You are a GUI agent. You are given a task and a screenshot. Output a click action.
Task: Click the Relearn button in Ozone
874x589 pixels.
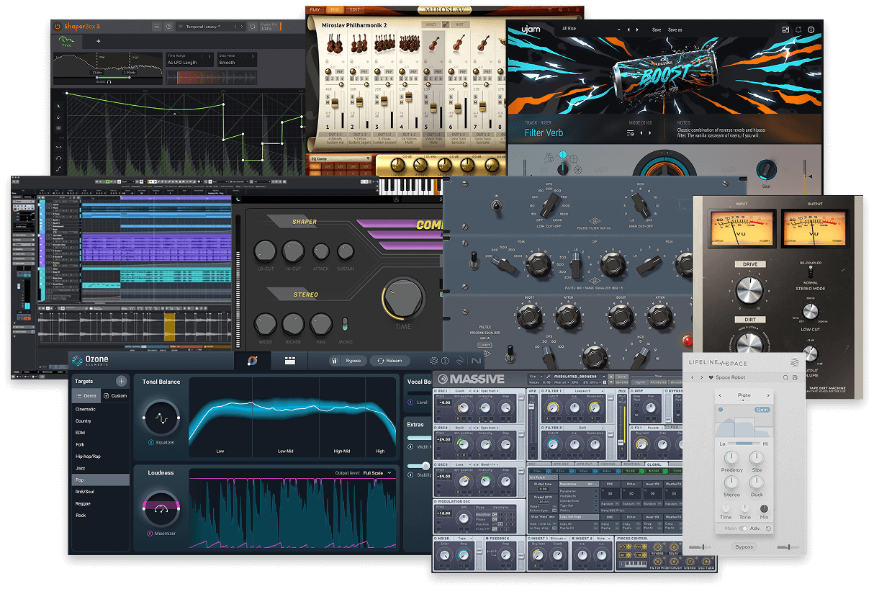click(x=389, y=361)
